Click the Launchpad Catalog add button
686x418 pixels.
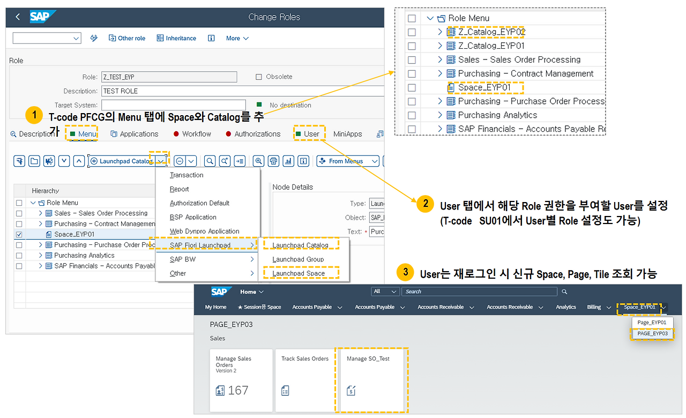click(x=122, y=161)
